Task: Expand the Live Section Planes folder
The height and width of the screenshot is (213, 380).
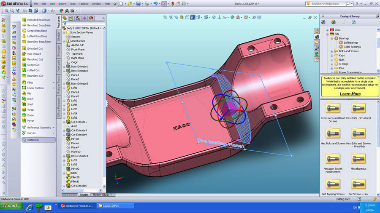Action: coord(64,32)
